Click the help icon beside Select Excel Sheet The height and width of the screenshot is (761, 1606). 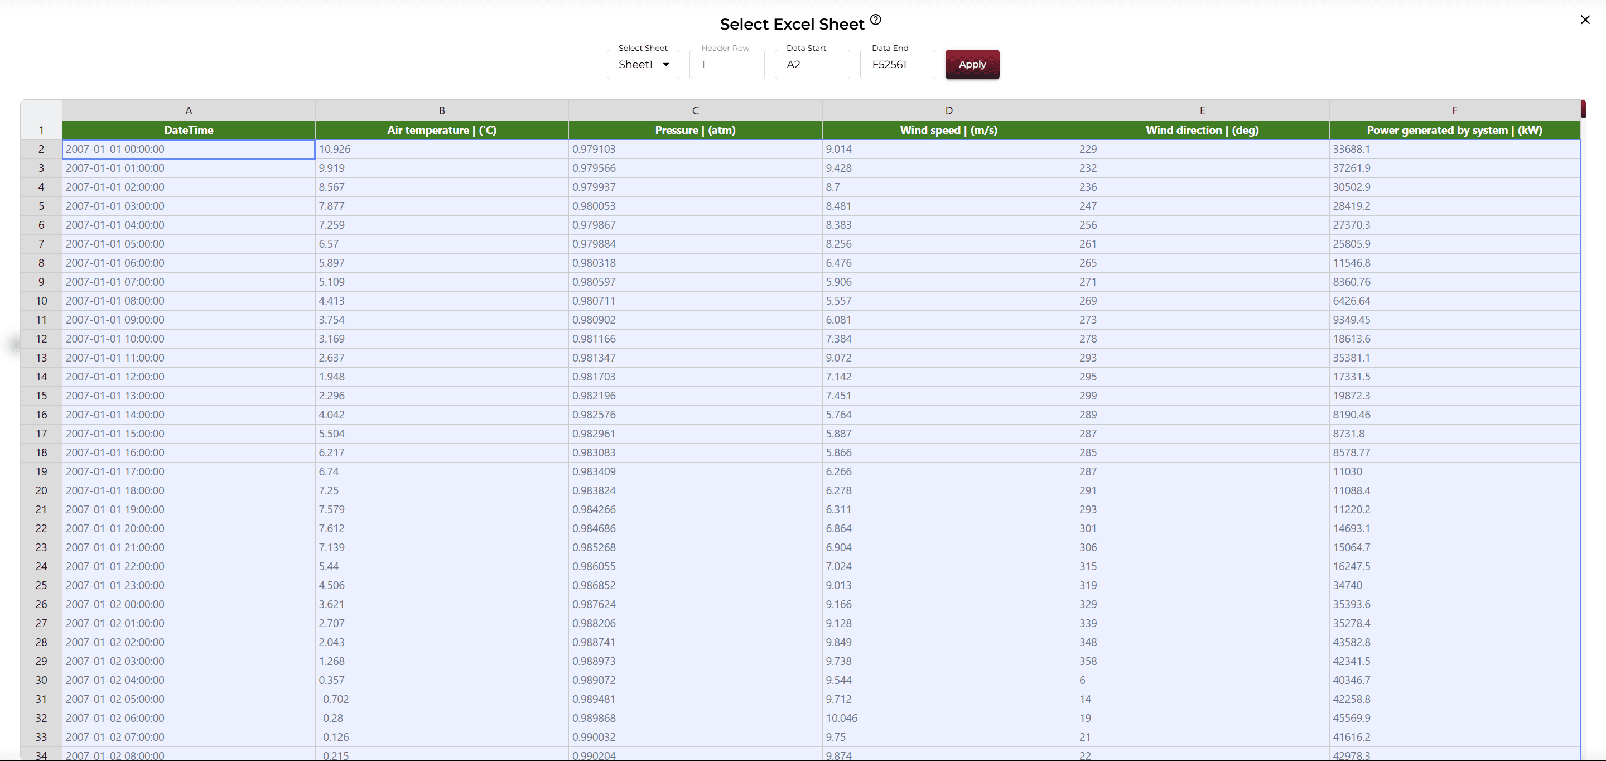click(x=875, y=20)
